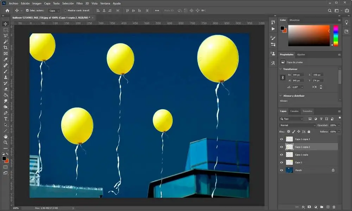Click the fx layer style icon

click(303, 207)
